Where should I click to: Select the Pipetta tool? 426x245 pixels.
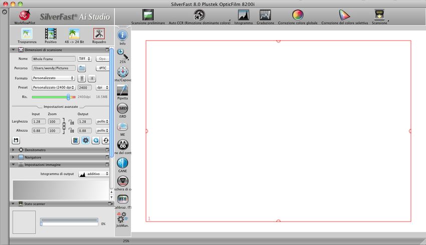(122, 90)
